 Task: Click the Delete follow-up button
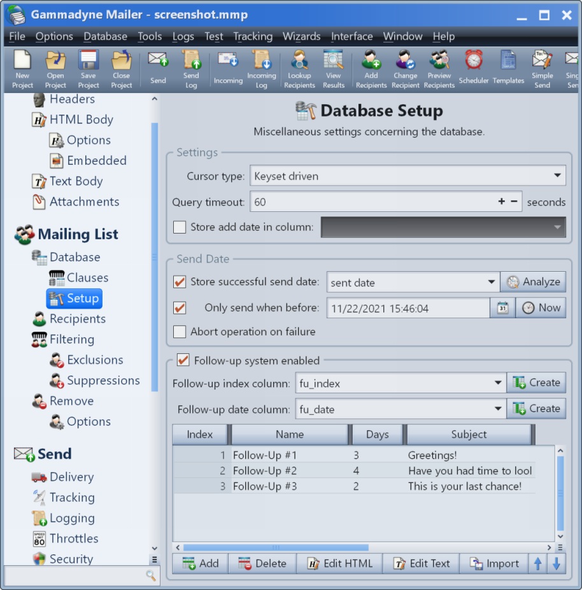point(262,563)
